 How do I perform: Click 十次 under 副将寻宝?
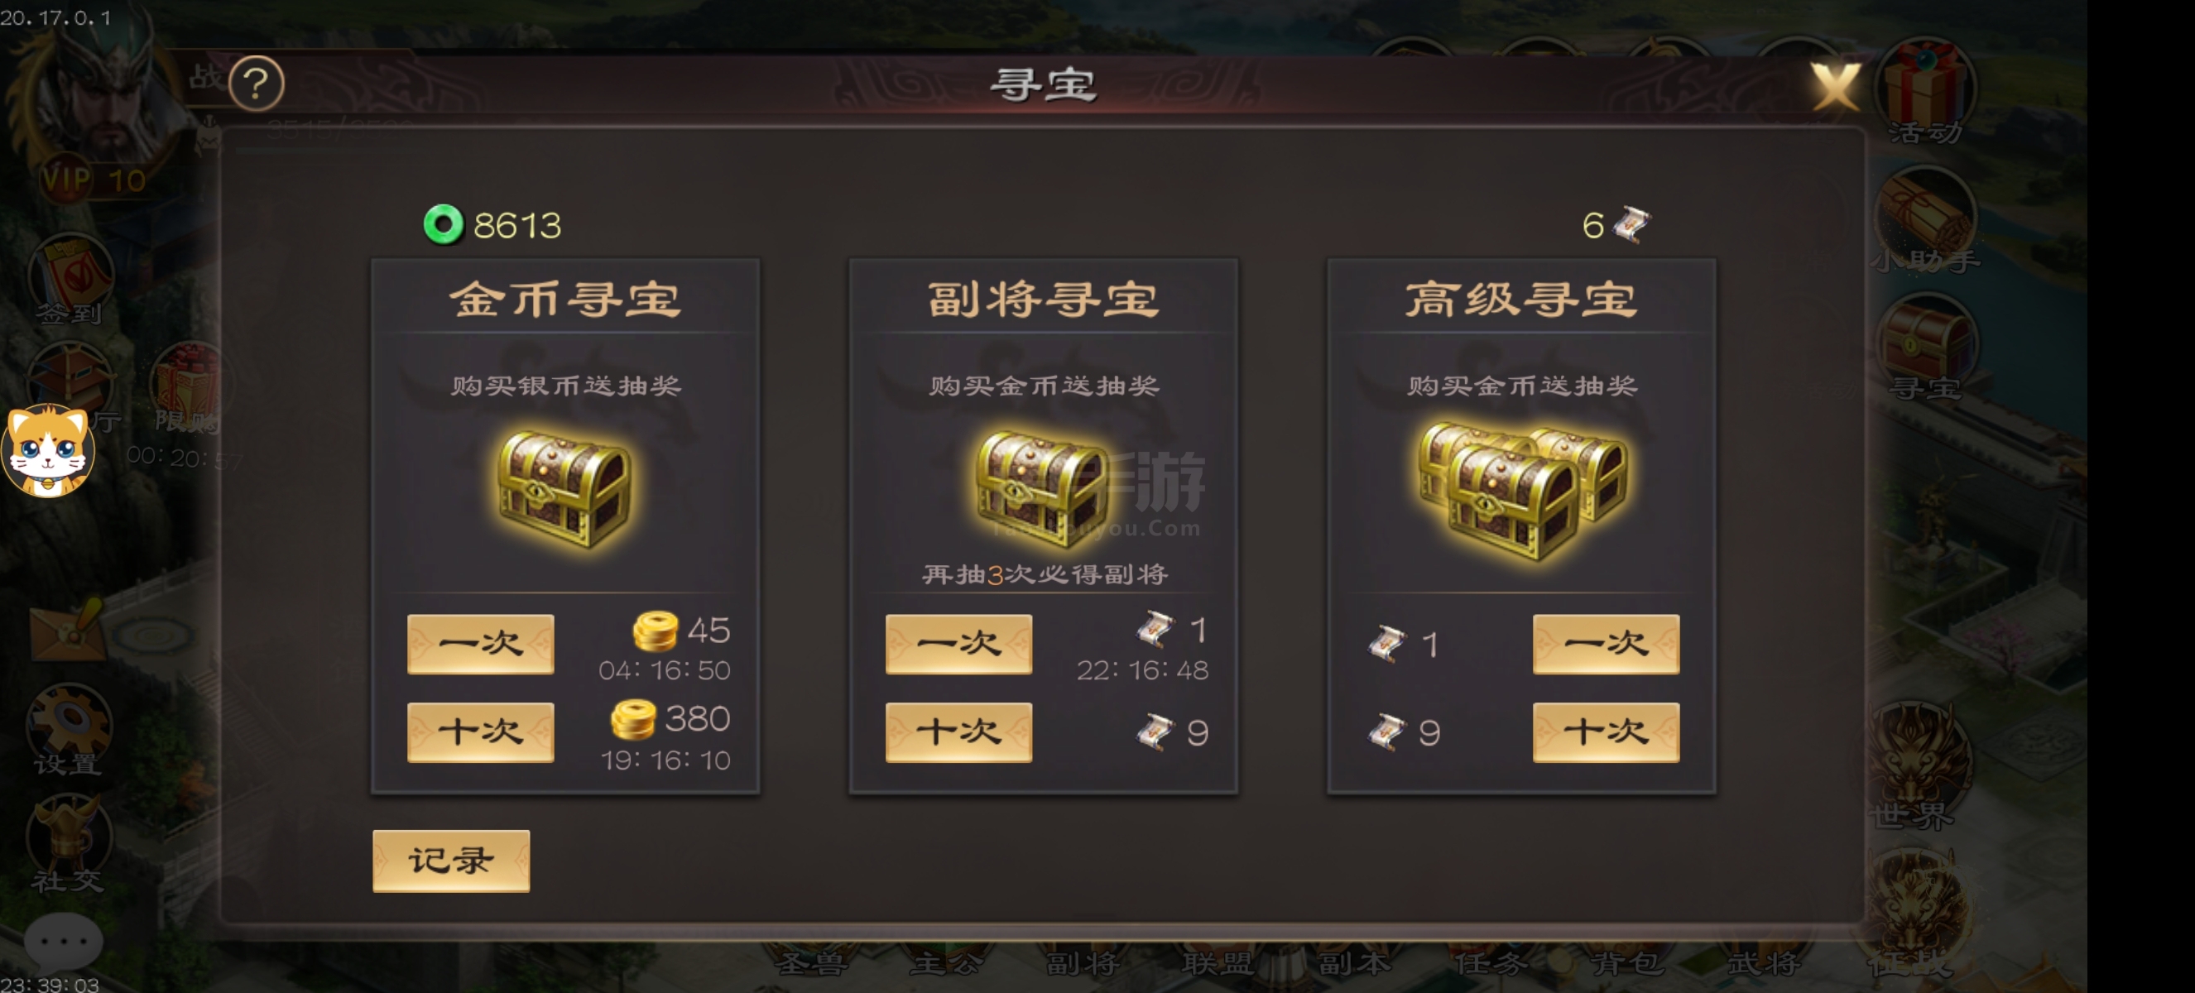click(958, 732)
